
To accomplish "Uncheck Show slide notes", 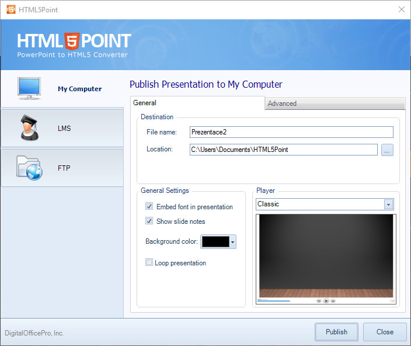I will pos(149,221).
